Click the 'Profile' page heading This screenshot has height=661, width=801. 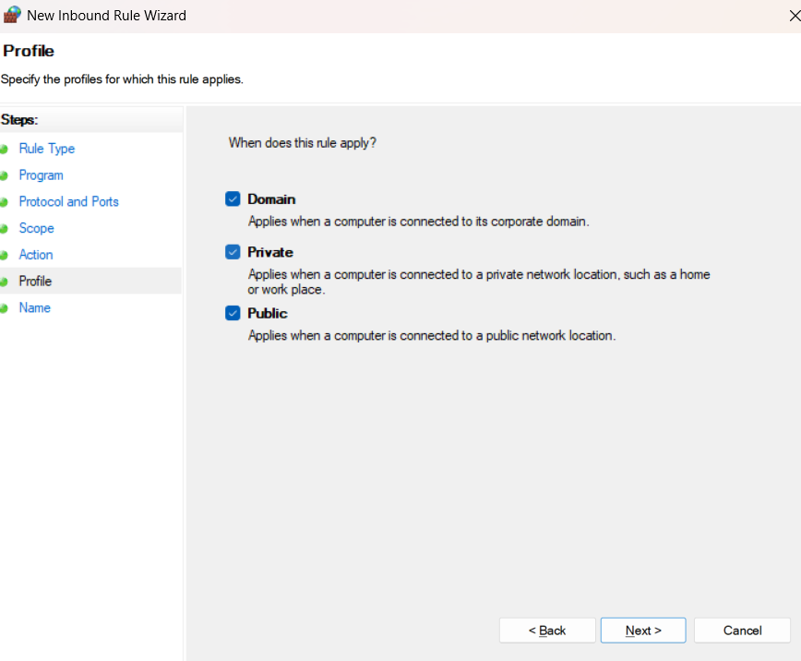click(x=29, y=51)
